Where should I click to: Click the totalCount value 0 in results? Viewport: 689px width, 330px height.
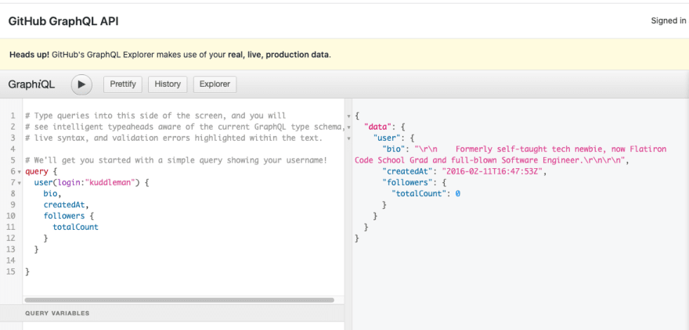[457, 193]
